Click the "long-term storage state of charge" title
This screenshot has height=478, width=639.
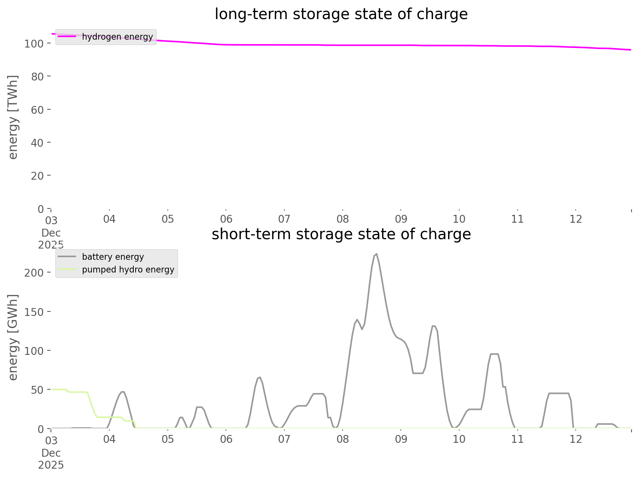[341, 14]
